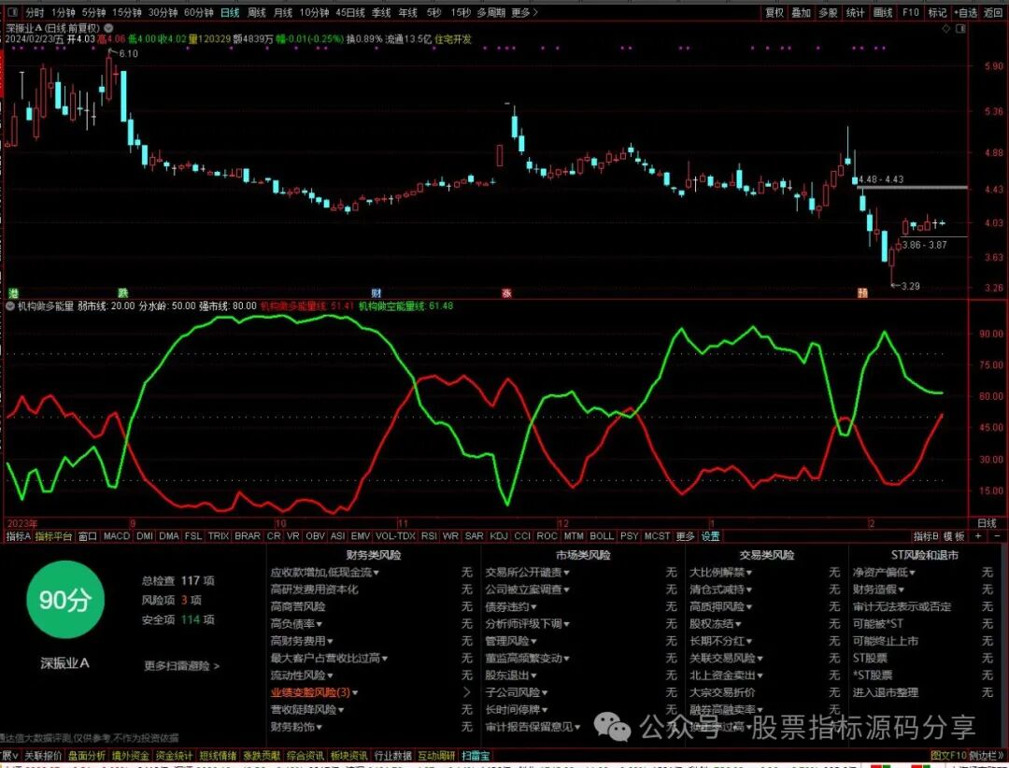Open the 更多扫雷避险 link
Screen dimensions: 1009x768
(x=181, y=665)
